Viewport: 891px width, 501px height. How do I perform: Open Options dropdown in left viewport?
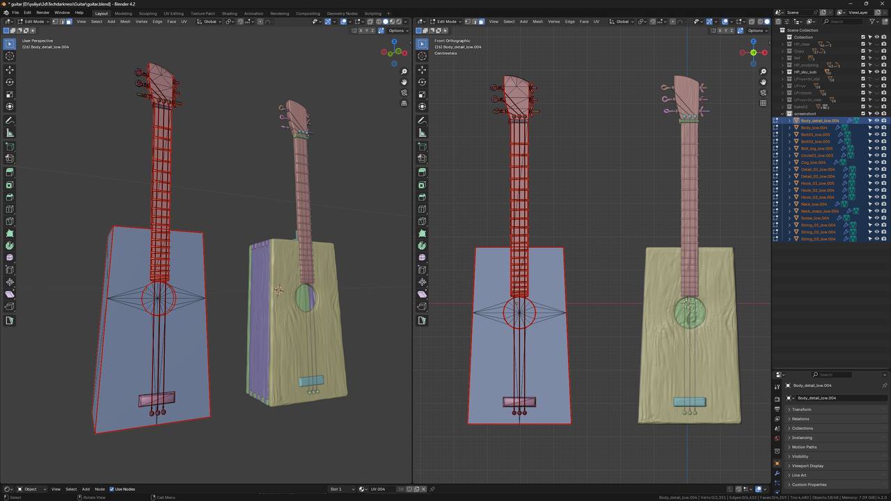397,31
